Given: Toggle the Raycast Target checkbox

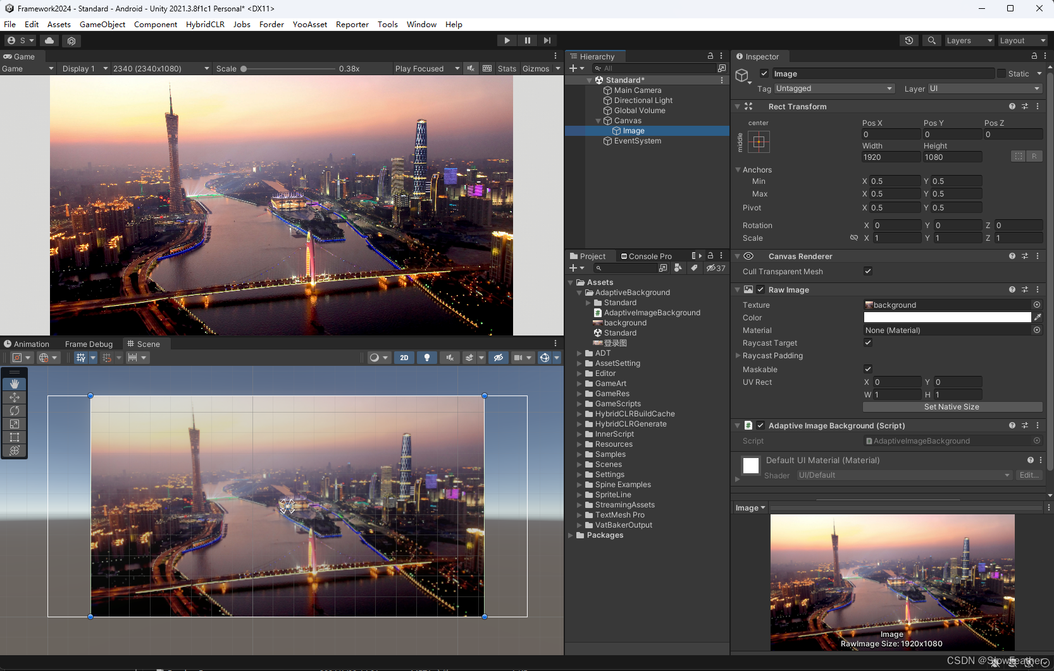Looking at the screenshot, I should [868, 342].
